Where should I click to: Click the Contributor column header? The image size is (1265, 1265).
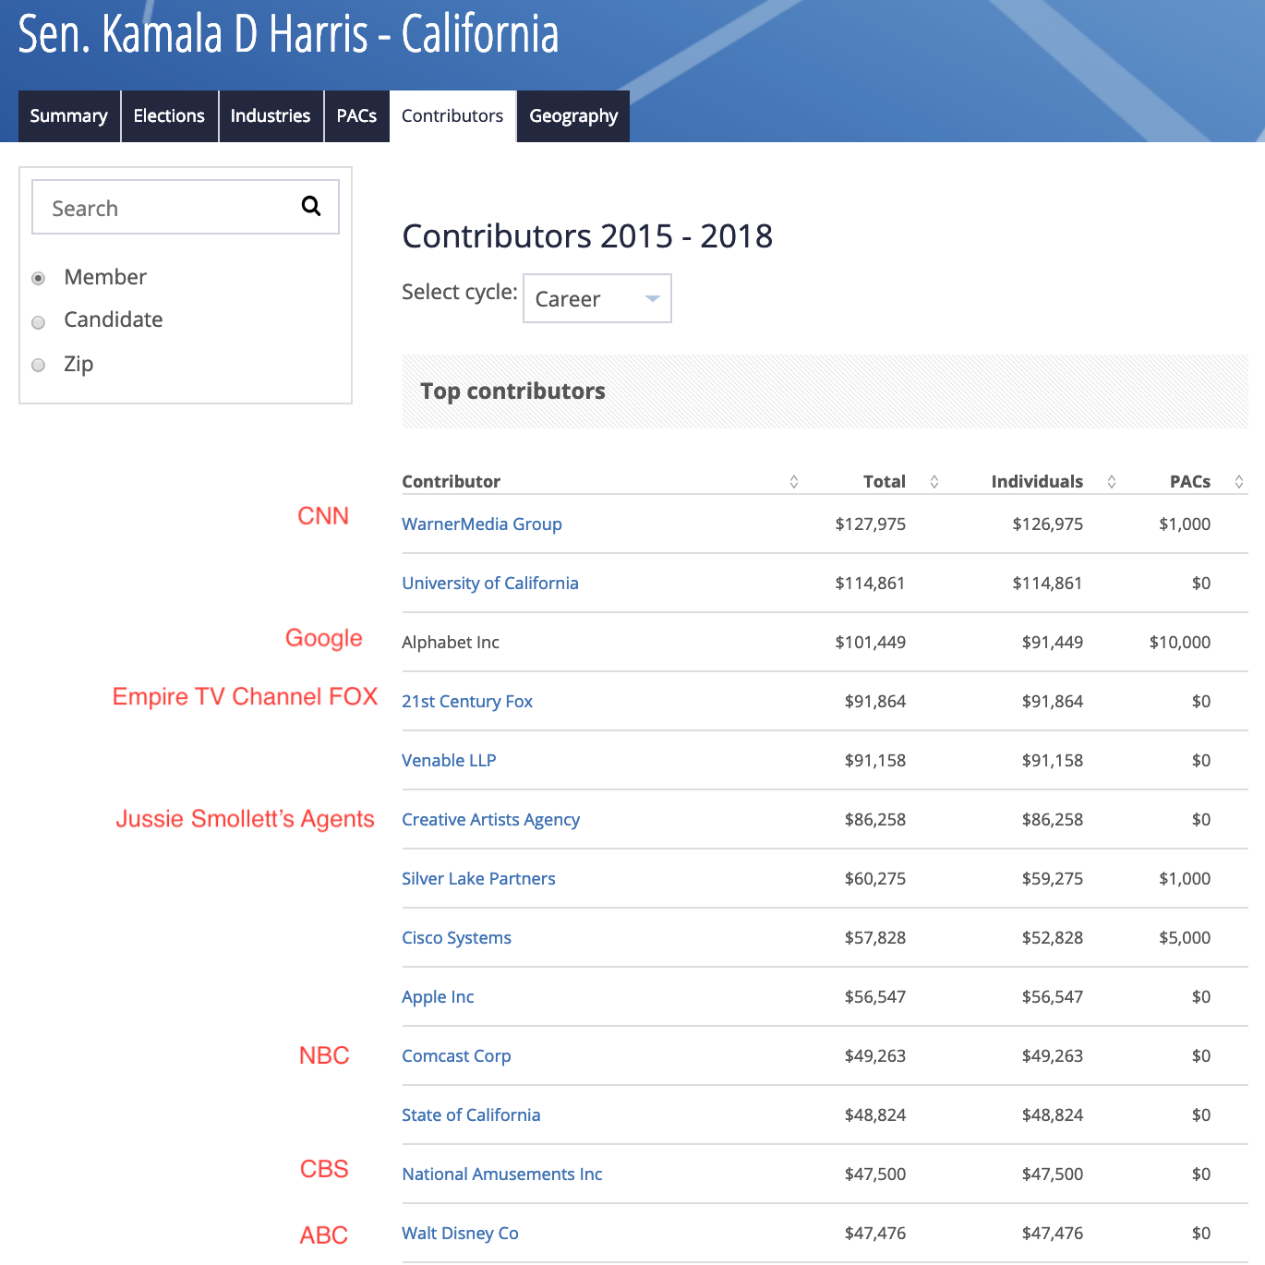[x=452, y=481]
